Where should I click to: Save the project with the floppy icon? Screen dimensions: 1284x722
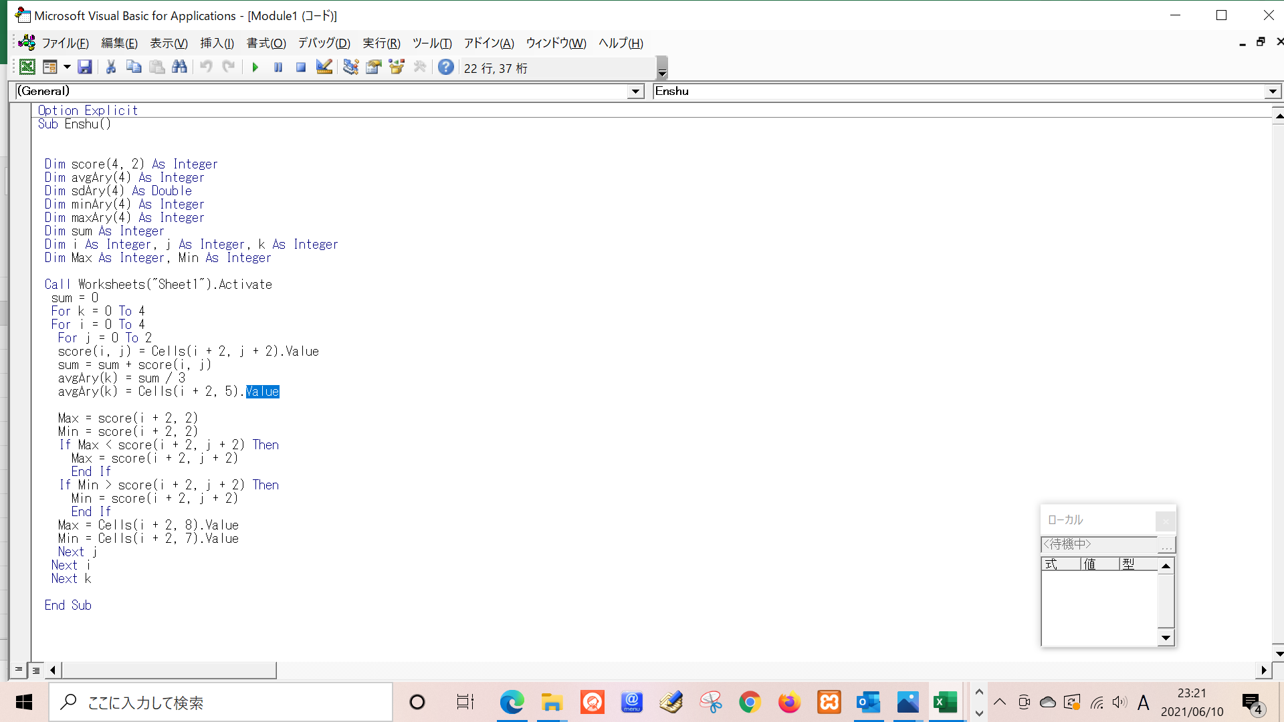tap(85, 67)
